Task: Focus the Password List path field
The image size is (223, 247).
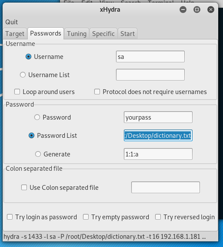Action: (158, 136)
